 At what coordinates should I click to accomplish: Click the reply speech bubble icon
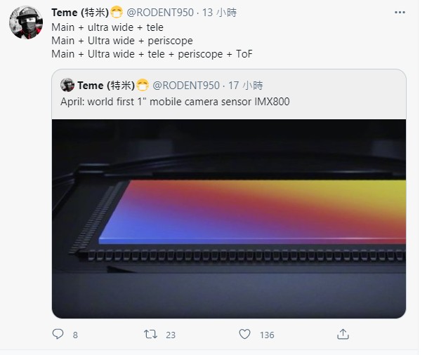point(58,334)
